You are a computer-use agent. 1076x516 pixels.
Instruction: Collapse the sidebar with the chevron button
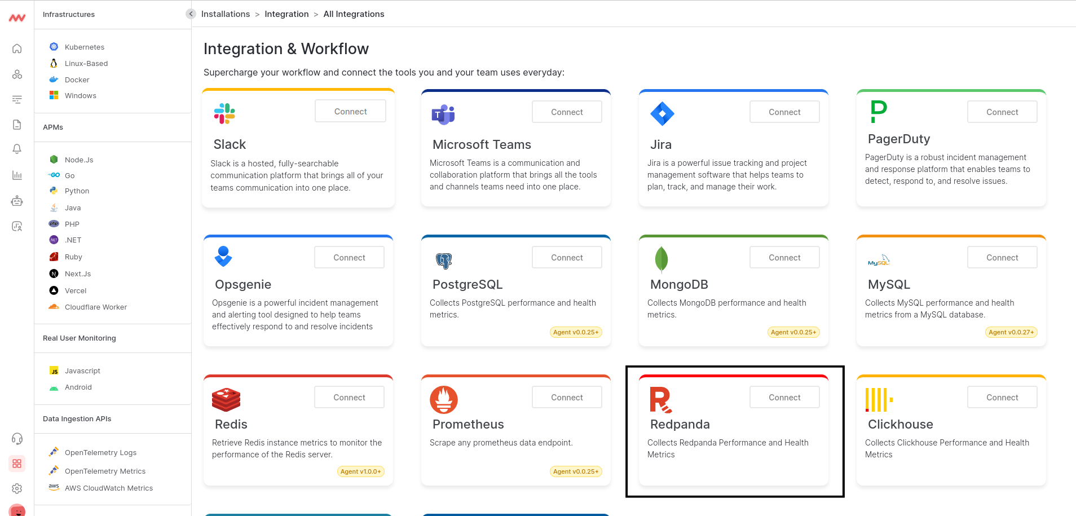pos(191,14)
